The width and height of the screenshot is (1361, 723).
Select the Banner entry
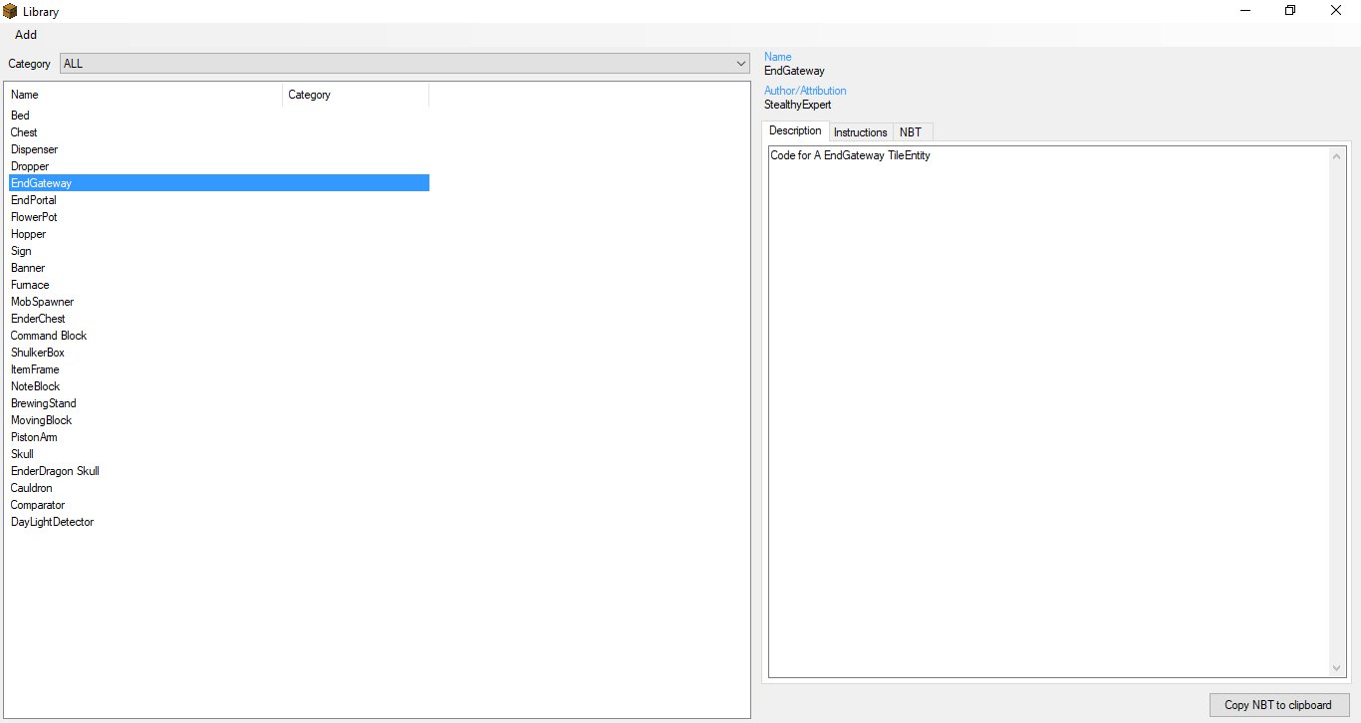coord(28,268)
